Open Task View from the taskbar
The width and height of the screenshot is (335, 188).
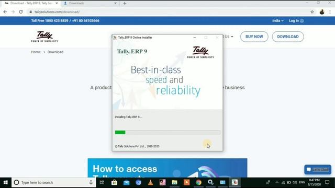point(102,182)
